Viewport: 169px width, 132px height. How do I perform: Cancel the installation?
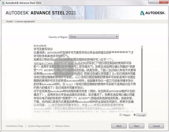click(x=156, y=126)
